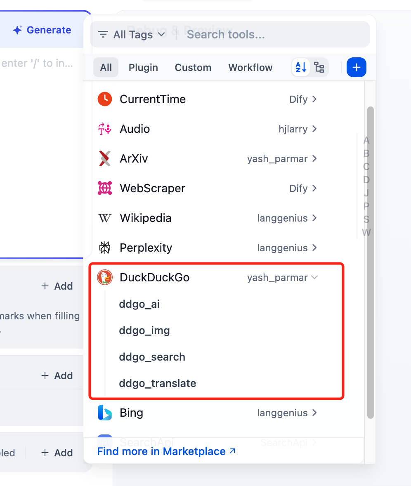This screenshot has height=486, width=411.
Task: Click the WebScraper tool icon
Action: pos(105,188)
